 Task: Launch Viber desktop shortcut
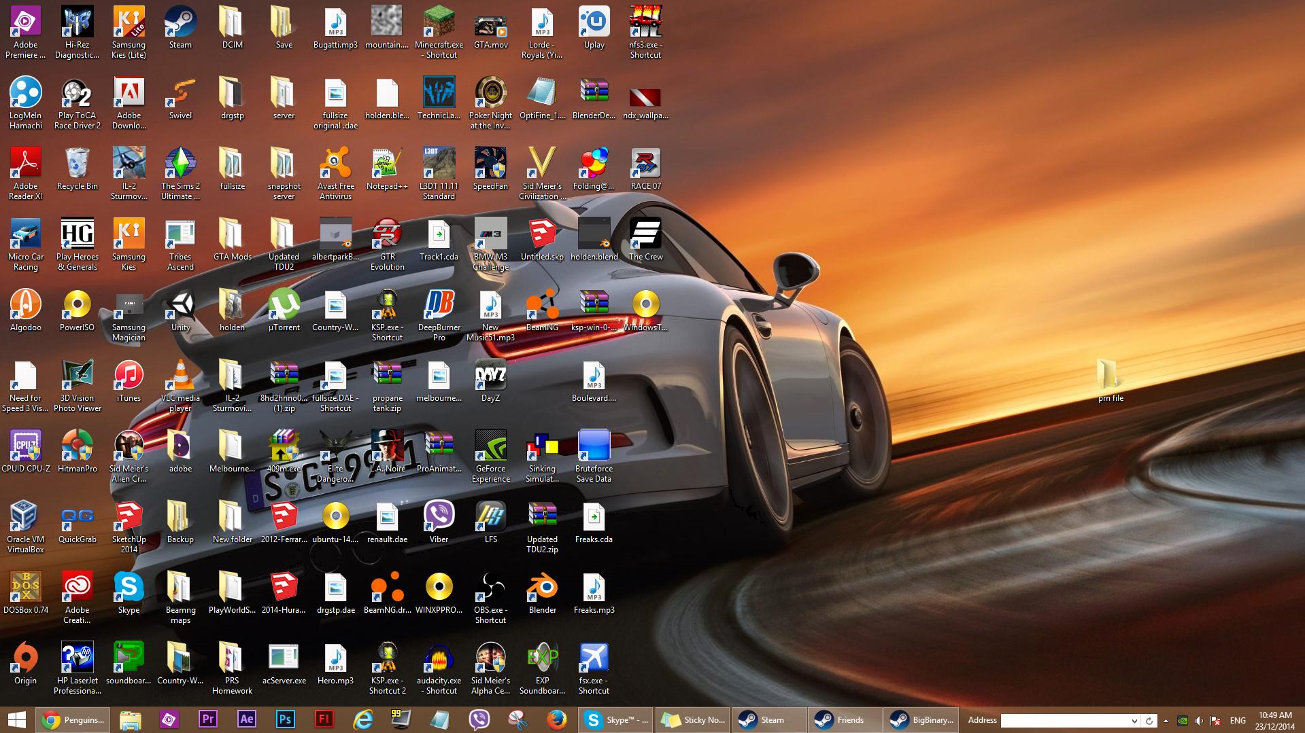click(x=439, y=523)
